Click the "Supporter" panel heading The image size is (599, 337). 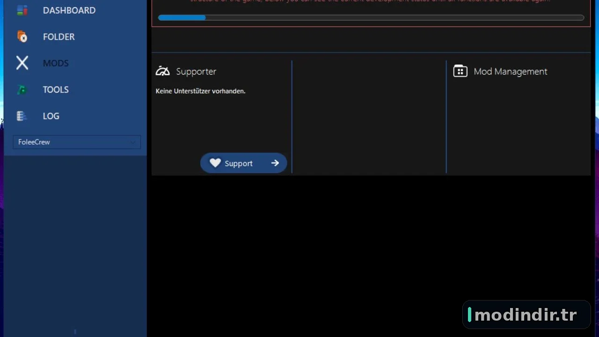coord(196,72)
